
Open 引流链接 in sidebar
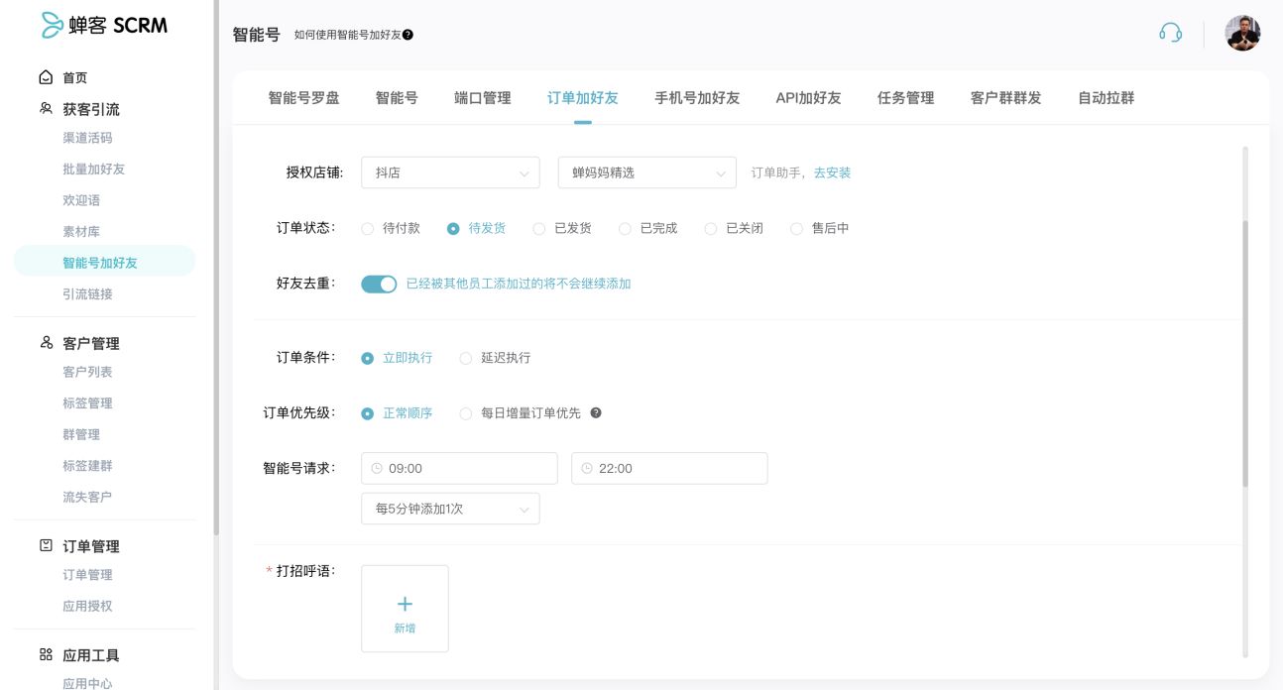[87, 293]
